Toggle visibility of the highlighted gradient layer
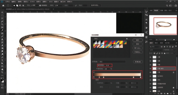This screenshot has height=95, width=178. pos(150,68)
